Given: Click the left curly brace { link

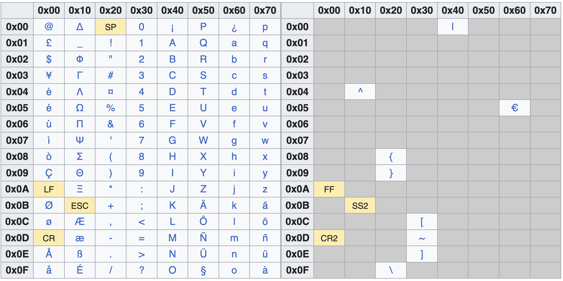Looking at the screenshot, I should click(391, 157).
